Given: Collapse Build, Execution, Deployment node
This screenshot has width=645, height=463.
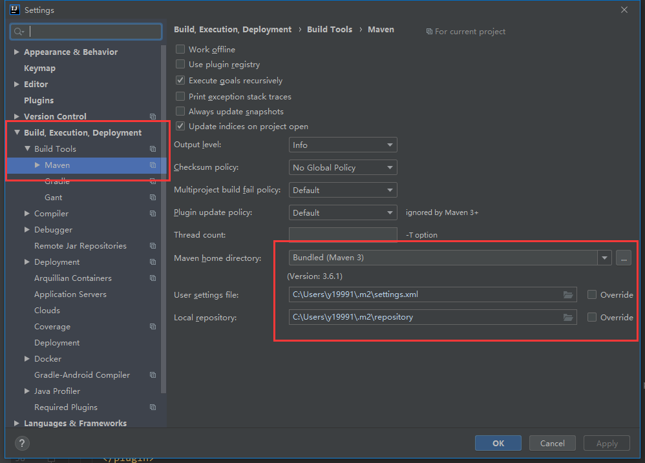Looking at the screenshot, I should click(17, 132).
